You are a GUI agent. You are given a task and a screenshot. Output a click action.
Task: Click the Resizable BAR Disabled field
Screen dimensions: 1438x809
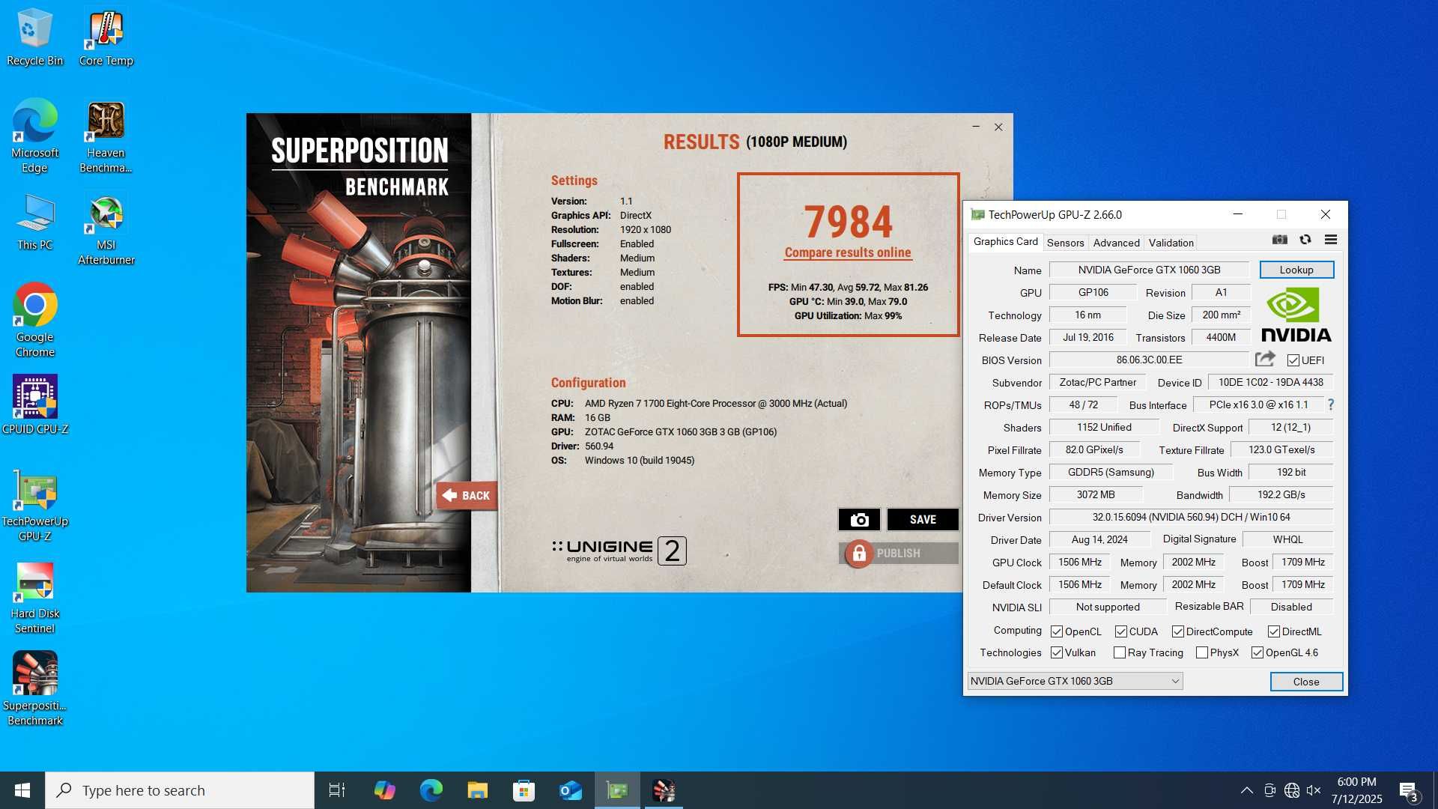pyautogui.click(x=1291, y=607)
